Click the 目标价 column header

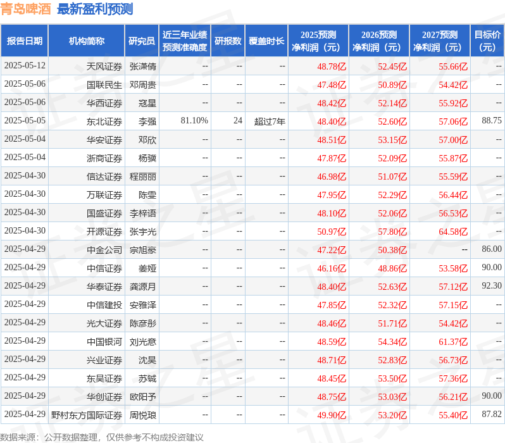(487, 41)
